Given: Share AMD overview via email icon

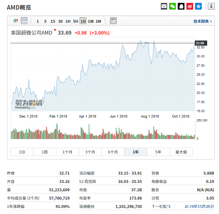Looking at the screenshot, I should coord(164,6).
